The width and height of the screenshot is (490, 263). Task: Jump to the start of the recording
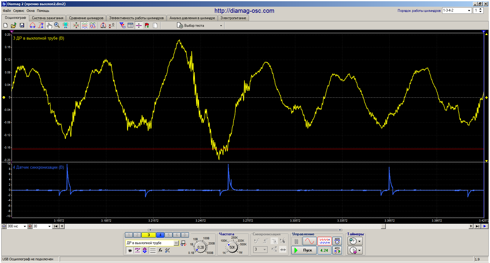[x=56, y=226]
